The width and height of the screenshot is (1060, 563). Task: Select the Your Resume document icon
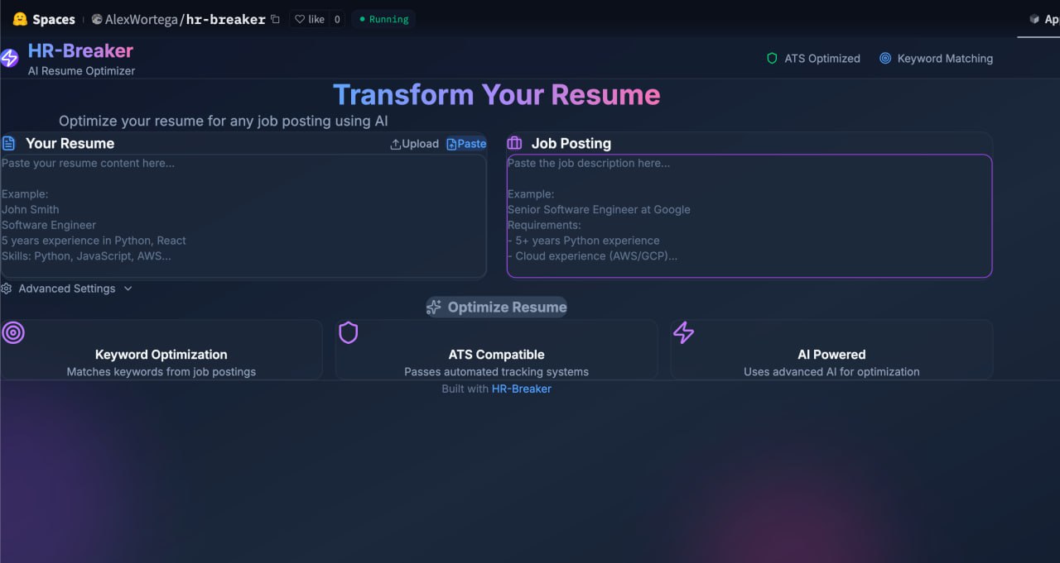(x=8, y=142)
